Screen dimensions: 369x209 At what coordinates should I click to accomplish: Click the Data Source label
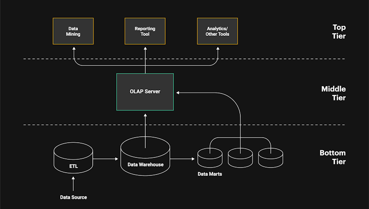[x=73, y=197]
